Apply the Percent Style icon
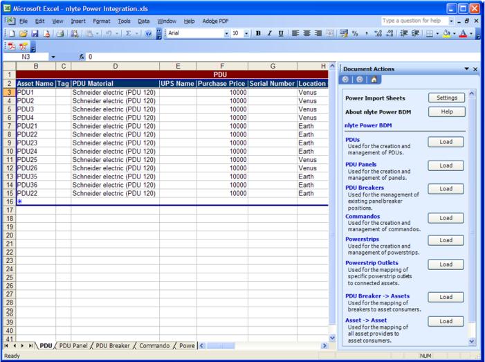This screenshot has width=485, height=362. click(x=355, y=33)
